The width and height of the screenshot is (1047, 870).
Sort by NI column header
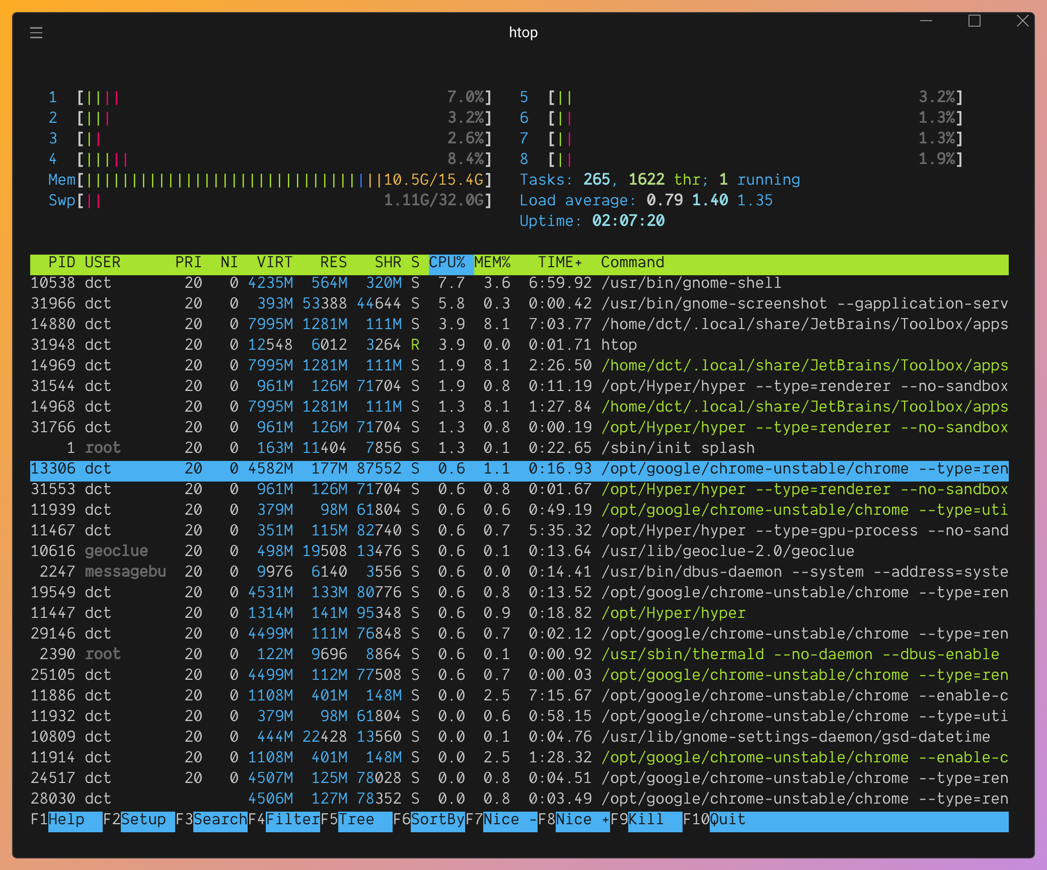(x=229, y=262)
